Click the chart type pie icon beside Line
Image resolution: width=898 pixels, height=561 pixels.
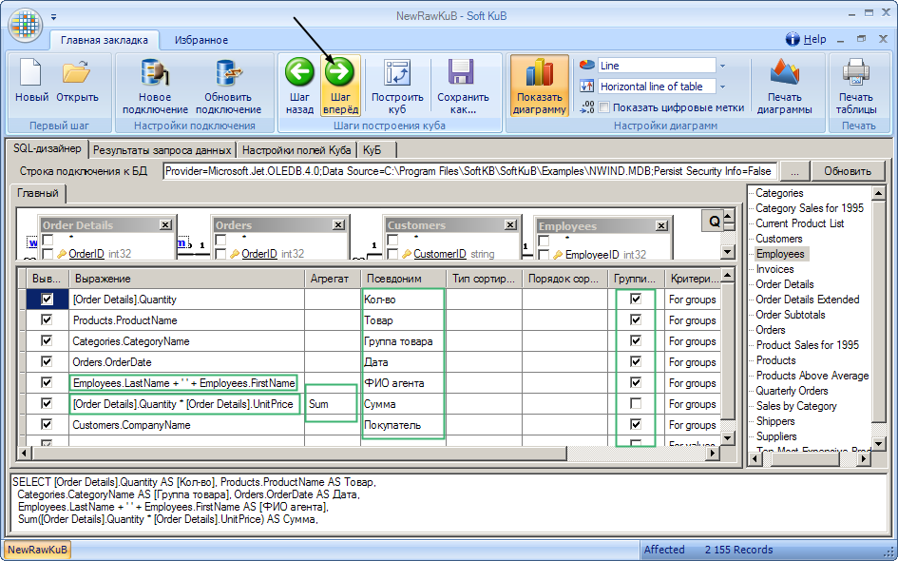[586, 65]
